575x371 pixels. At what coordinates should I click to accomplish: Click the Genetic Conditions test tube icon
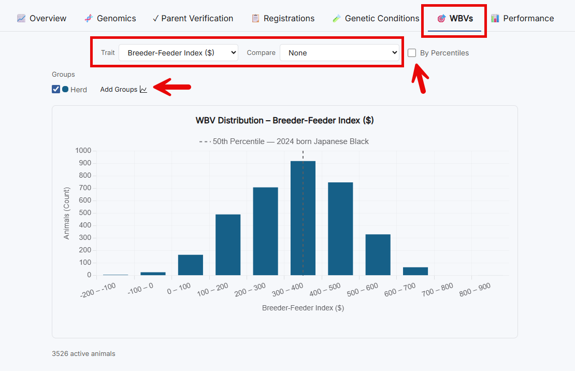[337, 18]
